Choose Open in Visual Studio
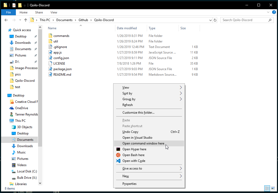 (149, 138)
